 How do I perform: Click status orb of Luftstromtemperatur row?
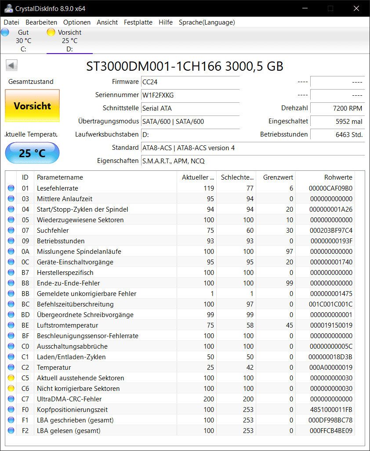pos(11,325)
